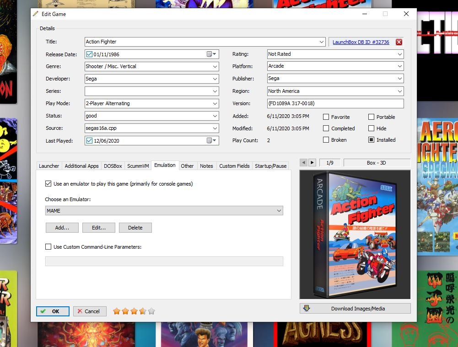Open the Release Date calendar picker
The width and height of the screenshot is (458, 347).
click(211, 54)
